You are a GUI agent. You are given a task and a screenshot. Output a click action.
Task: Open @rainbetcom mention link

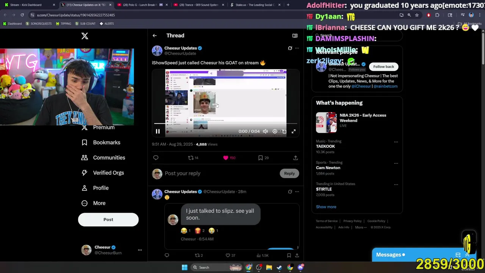pos(385,86)
